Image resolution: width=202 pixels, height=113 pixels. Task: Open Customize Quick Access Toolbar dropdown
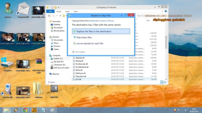tap(58, 7)
